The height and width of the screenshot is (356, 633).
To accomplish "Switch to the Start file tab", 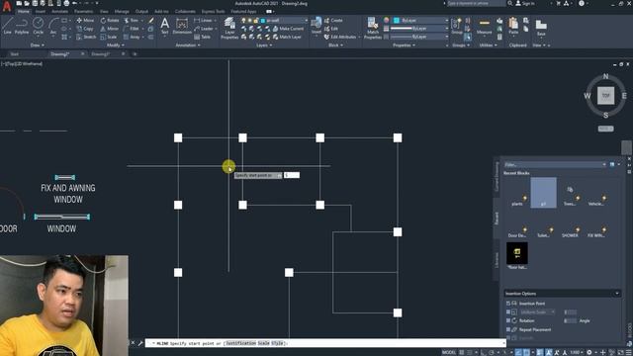I will [15, 53].
